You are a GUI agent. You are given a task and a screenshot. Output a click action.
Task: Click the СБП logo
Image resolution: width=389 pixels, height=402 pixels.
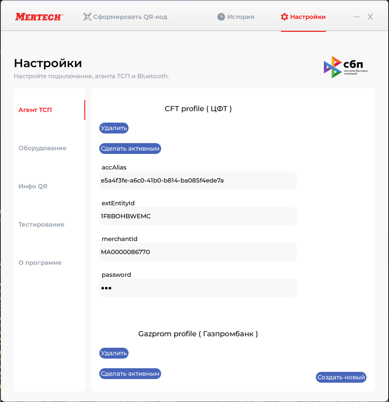click(346, 67)
